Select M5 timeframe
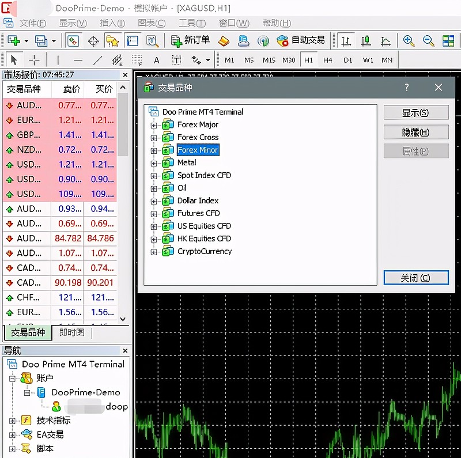 pyautogui.click(x=249, y=60)
